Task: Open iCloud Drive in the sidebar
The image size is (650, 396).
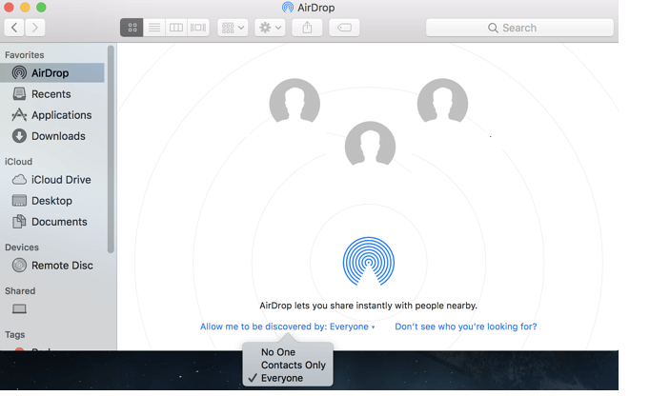Action: (x=52, y=180)
